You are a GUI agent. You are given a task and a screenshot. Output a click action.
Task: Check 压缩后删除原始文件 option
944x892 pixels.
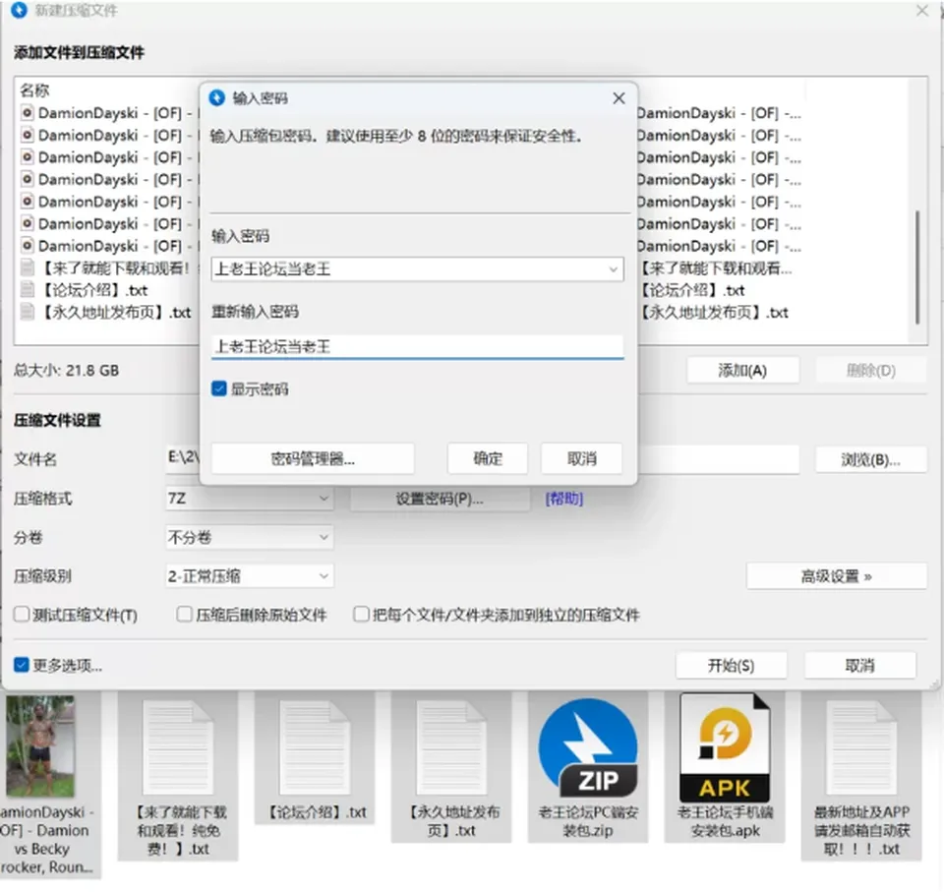[184, 615]
